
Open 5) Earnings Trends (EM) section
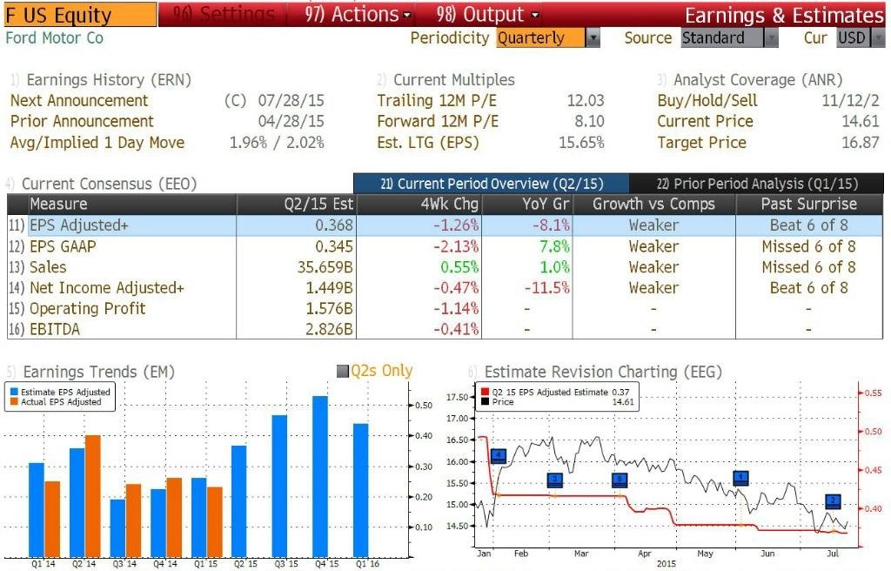(90, 372)
